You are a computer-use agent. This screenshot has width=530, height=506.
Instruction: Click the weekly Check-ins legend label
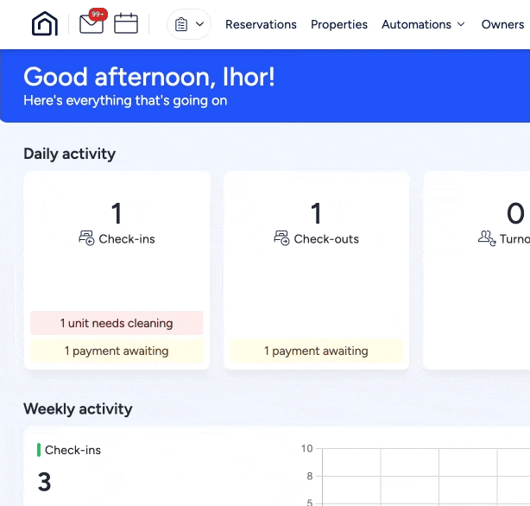(73, 450)
